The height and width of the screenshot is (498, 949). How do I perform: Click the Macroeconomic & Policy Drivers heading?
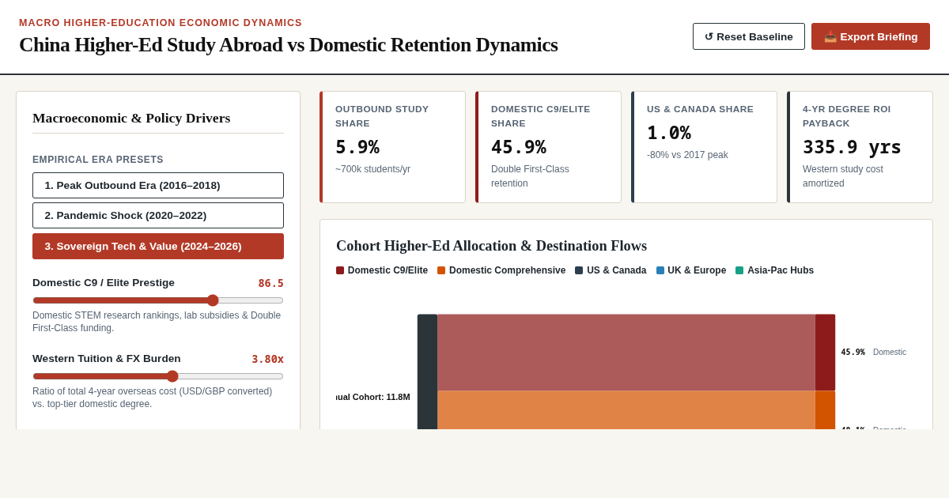click(131, 118)
